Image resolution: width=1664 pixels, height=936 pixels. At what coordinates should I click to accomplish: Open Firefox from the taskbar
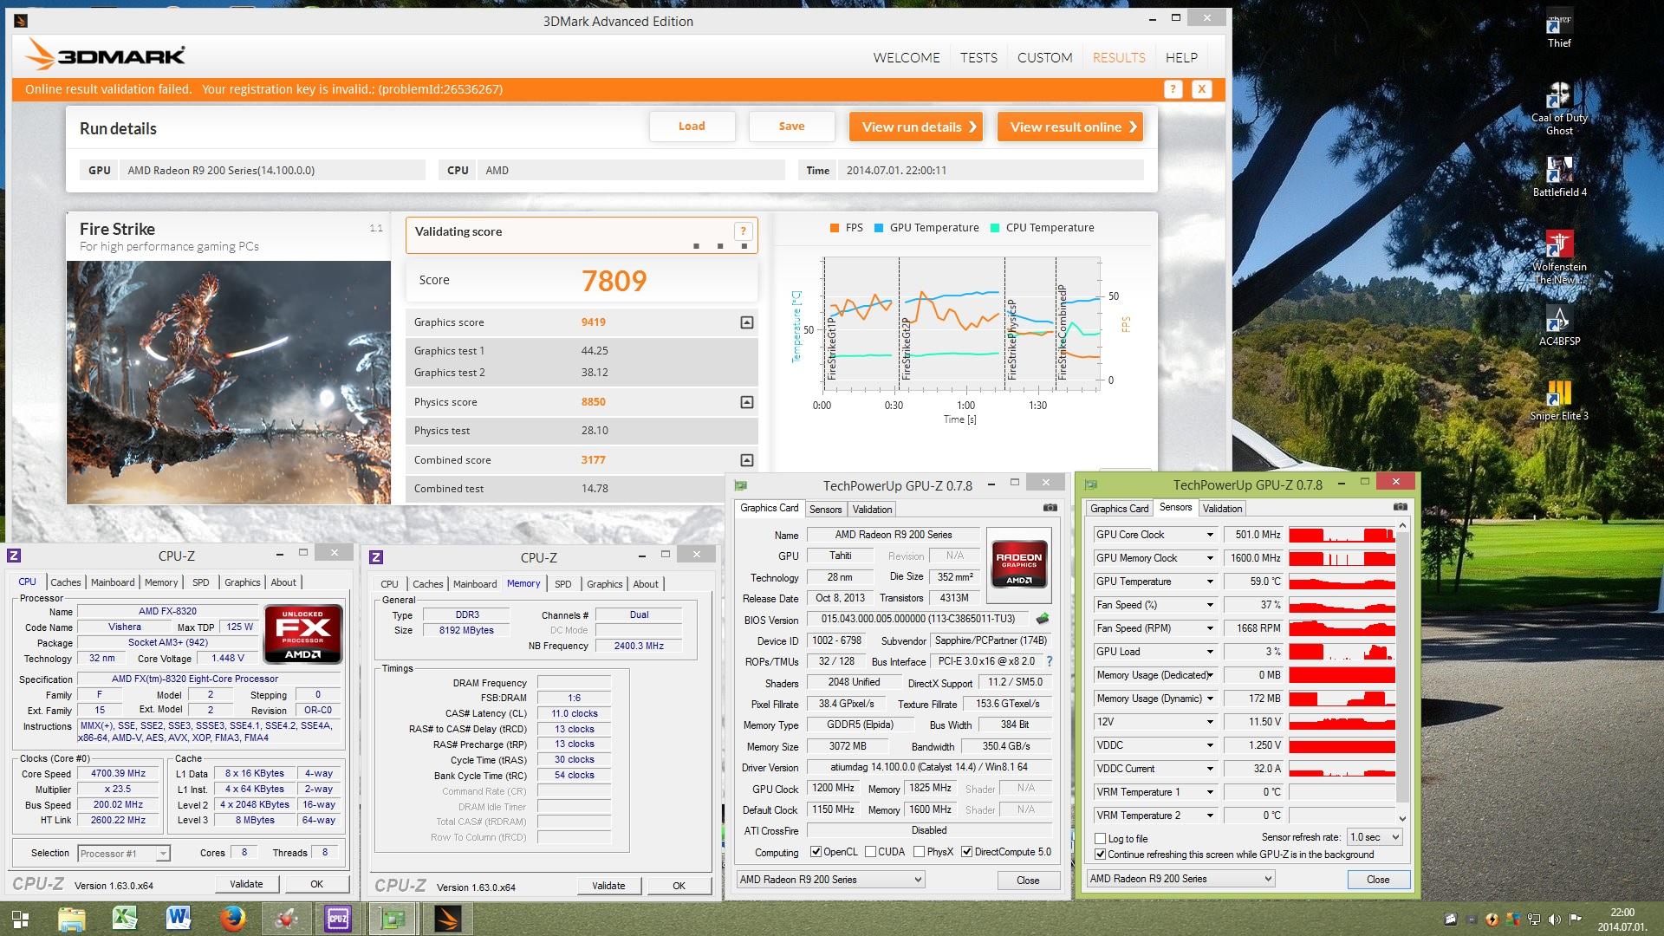coord(231,918)
